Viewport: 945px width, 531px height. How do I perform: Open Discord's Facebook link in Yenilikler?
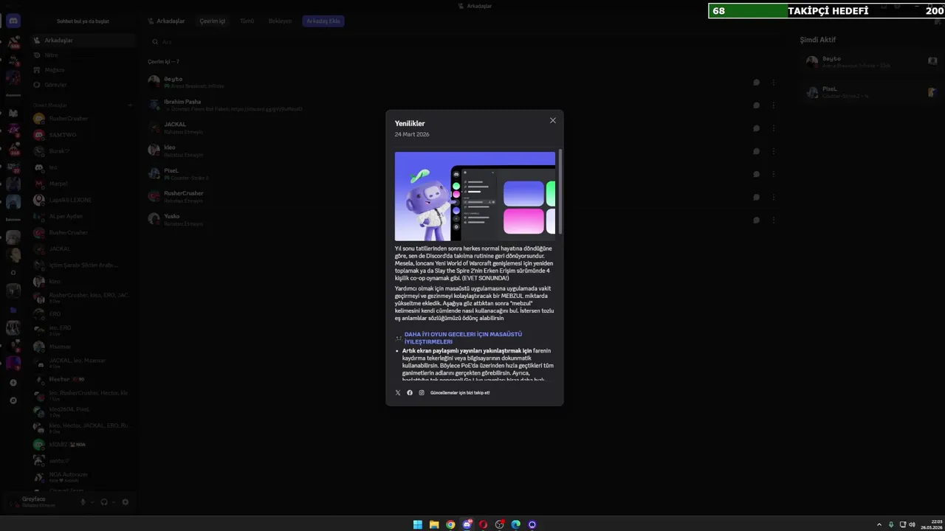[x=410, y=392]
